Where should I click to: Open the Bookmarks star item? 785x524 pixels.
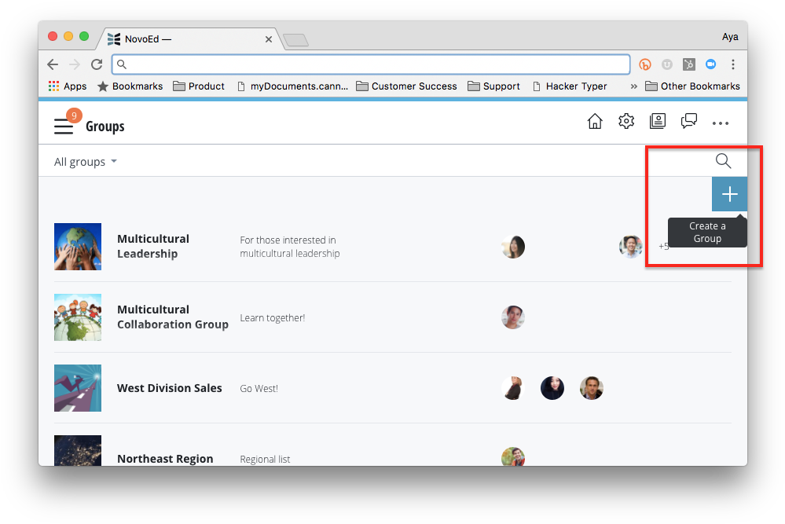pyautogui.click(x=130, y=86)
